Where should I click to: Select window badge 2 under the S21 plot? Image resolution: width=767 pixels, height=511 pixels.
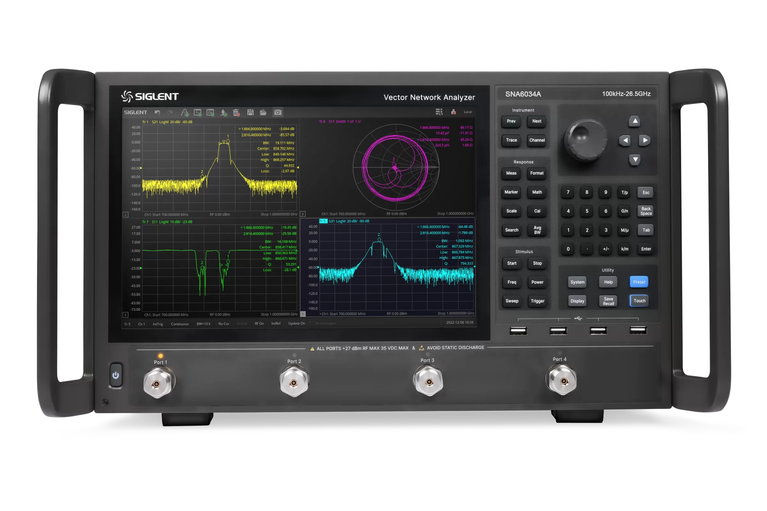(x=125, y=215)
